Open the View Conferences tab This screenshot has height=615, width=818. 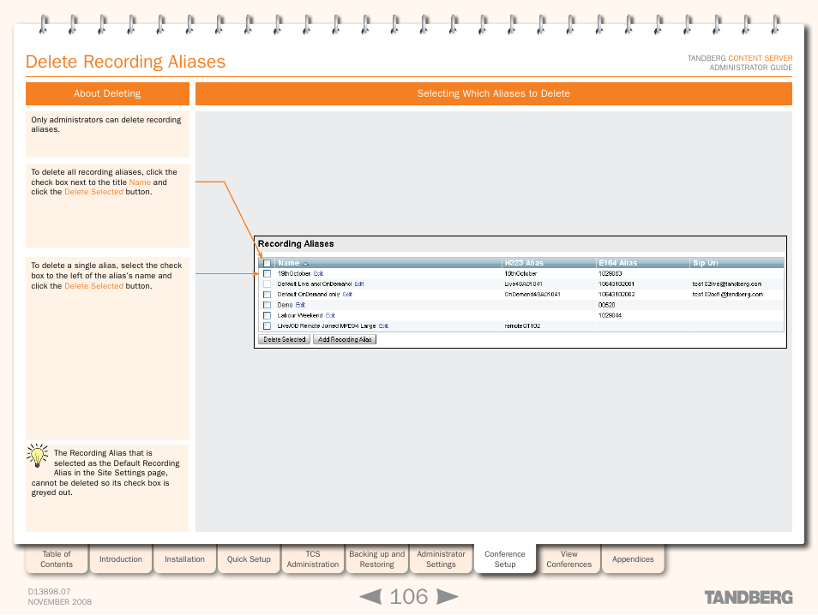point(569,559)
